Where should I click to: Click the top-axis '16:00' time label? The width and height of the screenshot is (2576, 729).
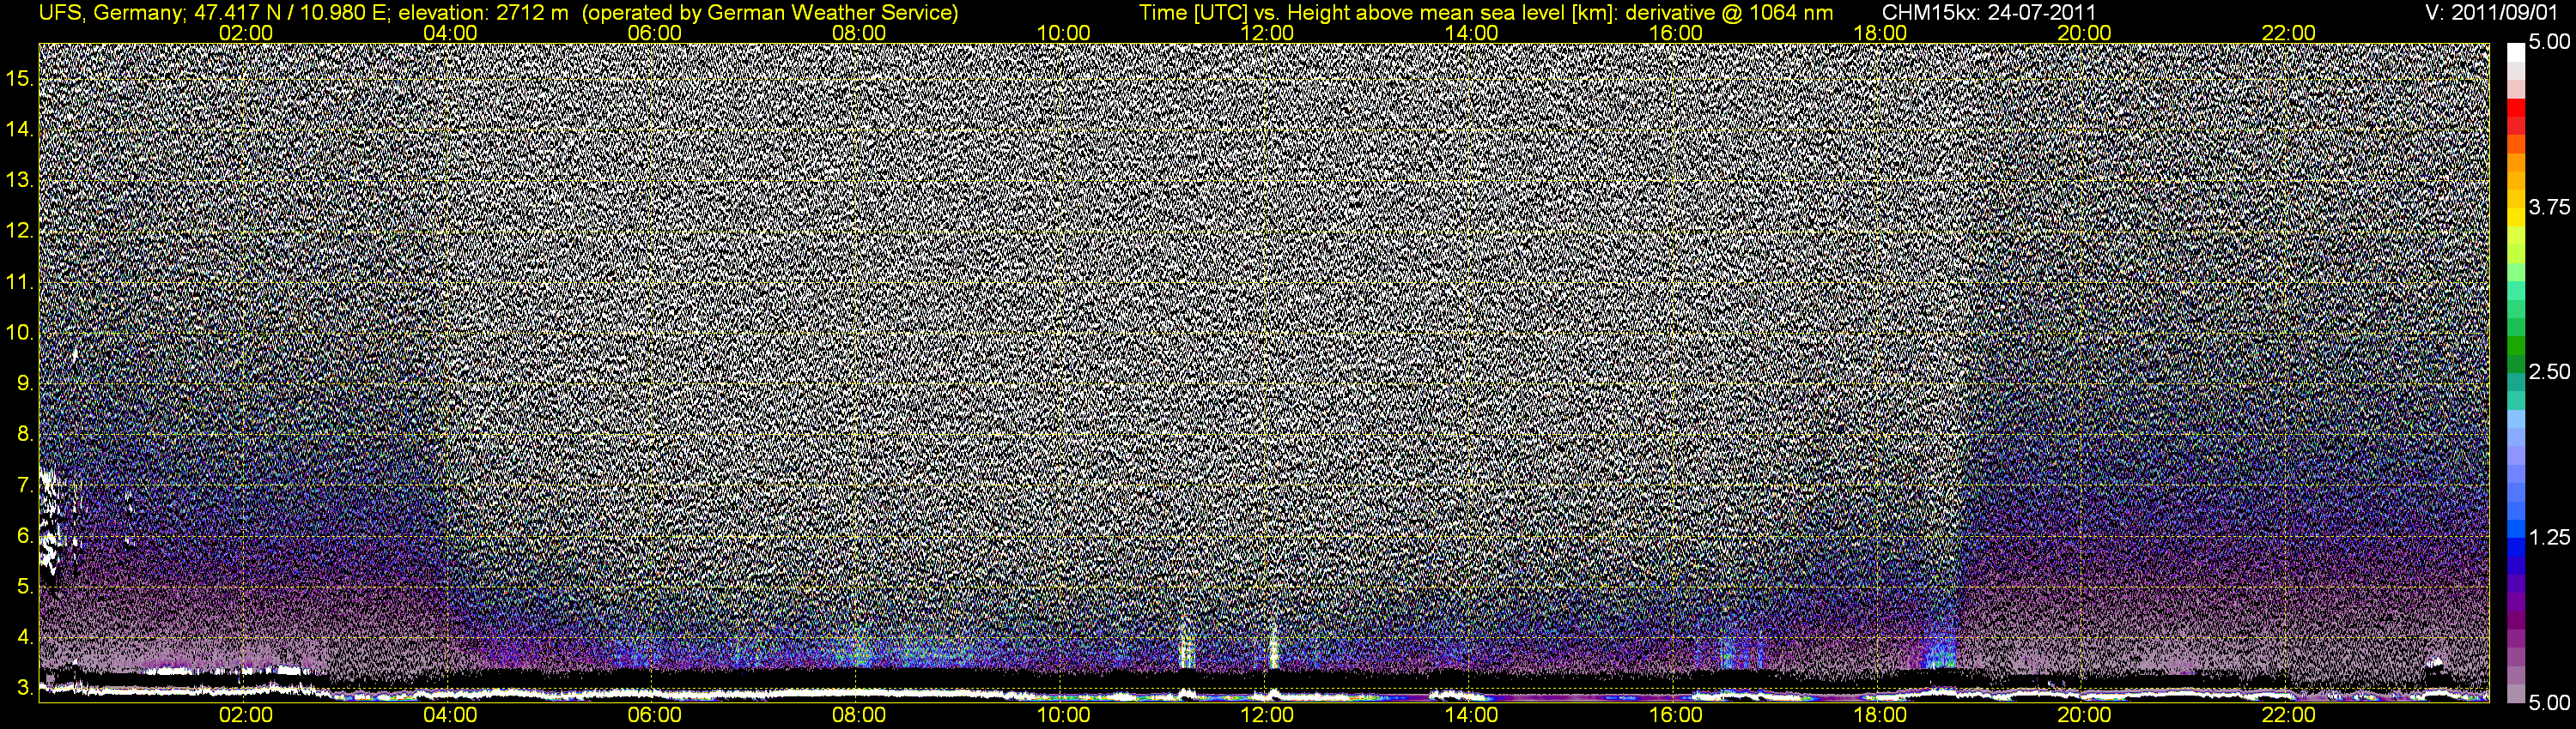point(1675,33)
